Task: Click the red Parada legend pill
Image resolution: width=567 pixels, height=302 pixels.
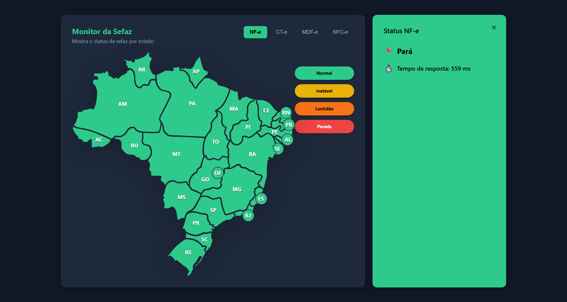Action: tap(324, 127)
